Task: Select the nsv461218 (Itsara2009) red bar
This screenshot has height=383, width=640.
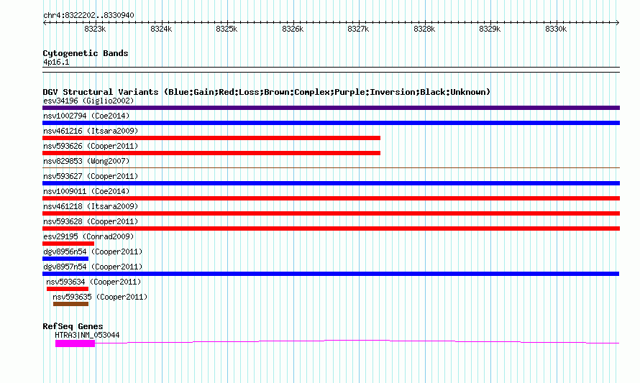Action: pyautogui.click(x=331, y=213)
